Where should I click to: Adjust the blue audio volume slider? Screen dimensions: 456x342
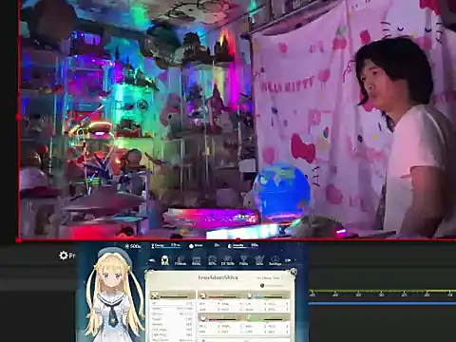click(x=382, y=303)
